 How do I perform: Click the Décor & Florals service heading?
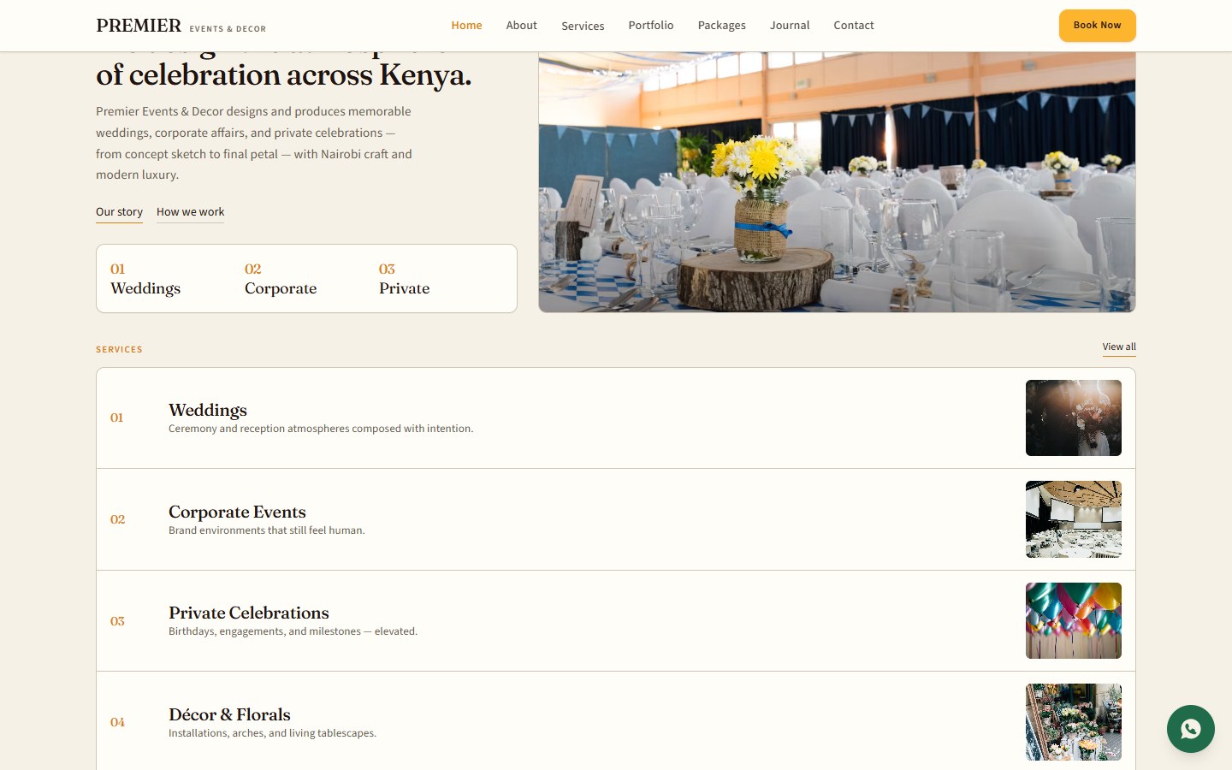pos(229,714)
